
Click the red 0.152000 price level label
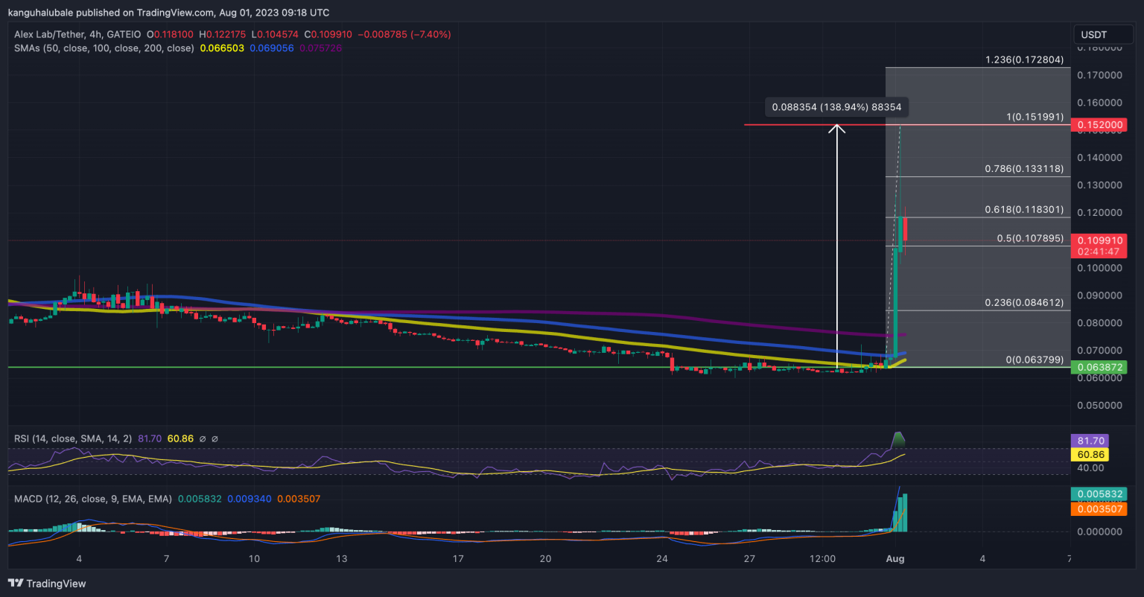point(1101,125)
